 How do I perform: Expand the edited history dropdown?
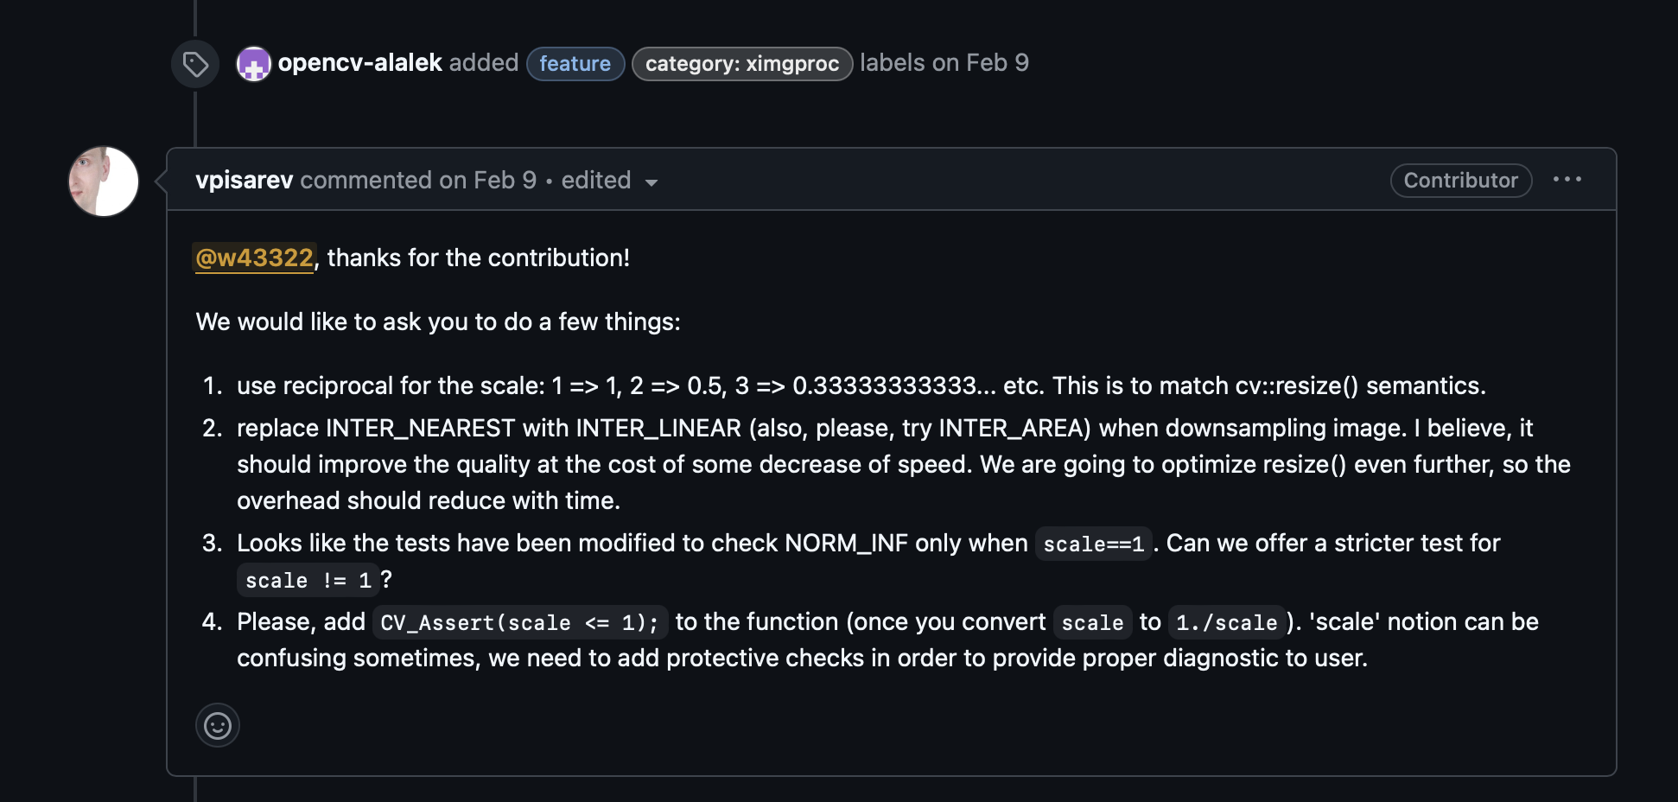tap(609, 181)
